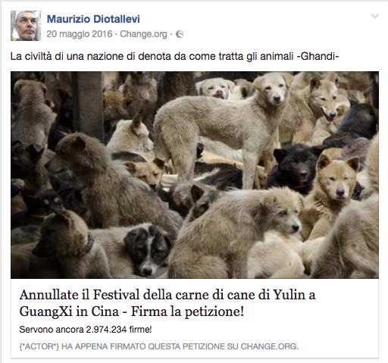Click the signature count '2.974.234'
Screen dimensions: 388x363
pos(106,330)
